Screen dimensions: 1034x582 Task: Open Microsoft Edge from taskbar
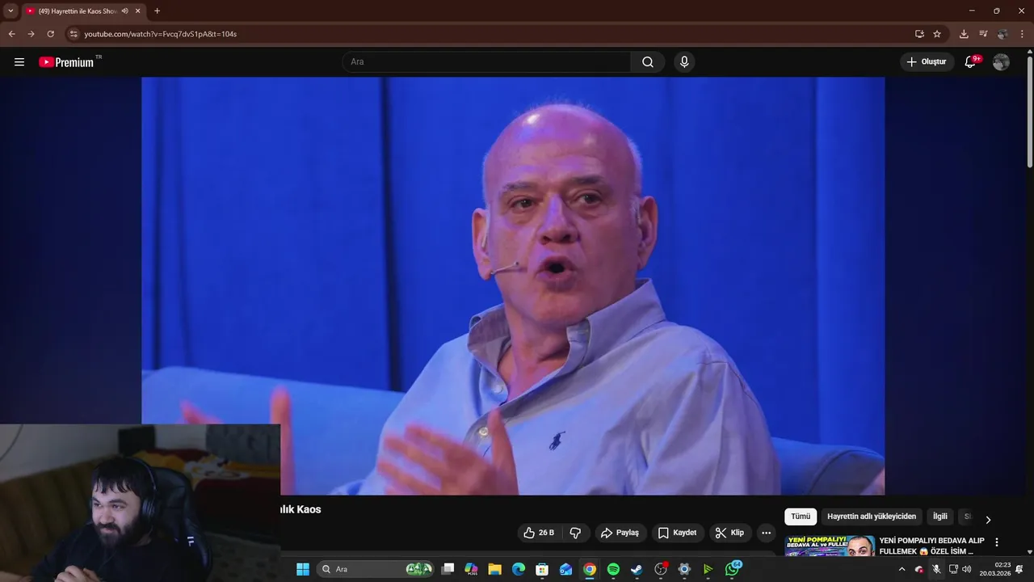pyautogui.click(x=519, y=569)
